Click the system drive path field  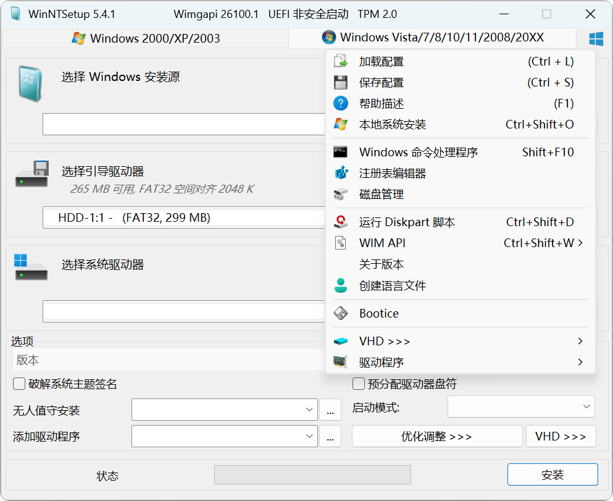[184, 311]
